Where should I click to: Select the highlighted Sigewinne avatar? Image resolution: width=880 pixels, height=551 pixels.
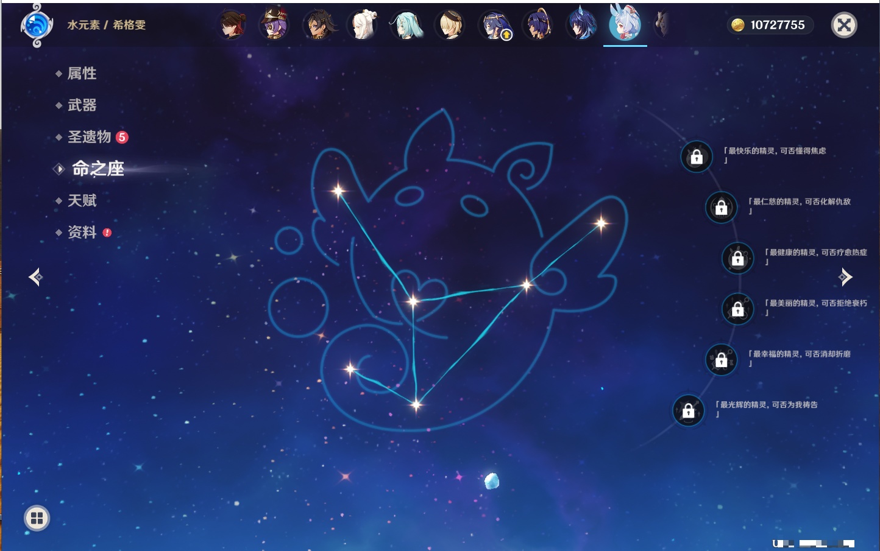(625, 23)
